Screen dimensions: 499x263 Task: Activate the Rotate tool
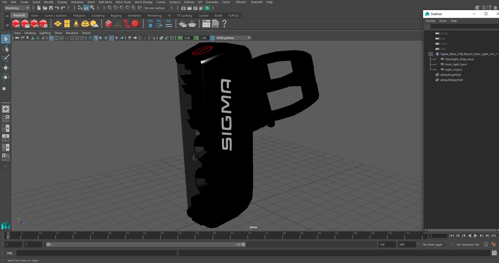point(5,77)
